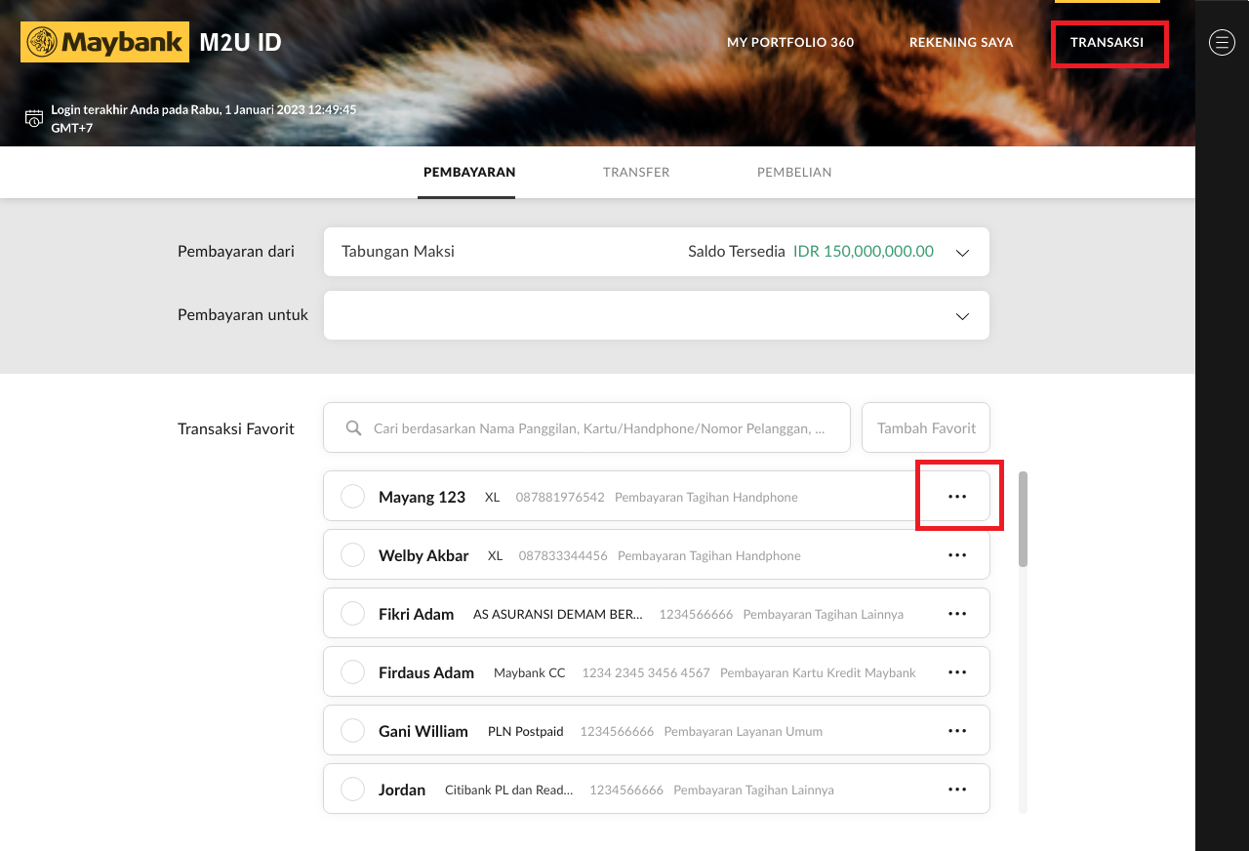
Task: Open the Transaksi menu
Action: (x=1108, y=43)
